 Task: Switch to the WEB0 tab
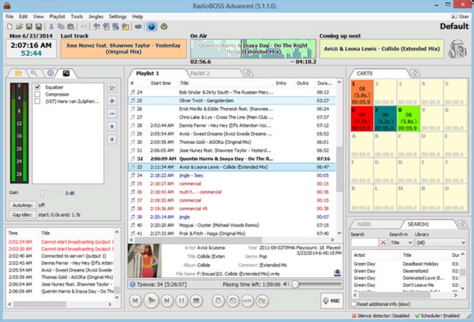(x=363, y=224)
